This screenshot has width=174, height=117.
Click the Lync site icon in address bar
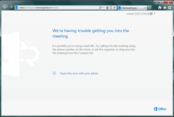17,7
